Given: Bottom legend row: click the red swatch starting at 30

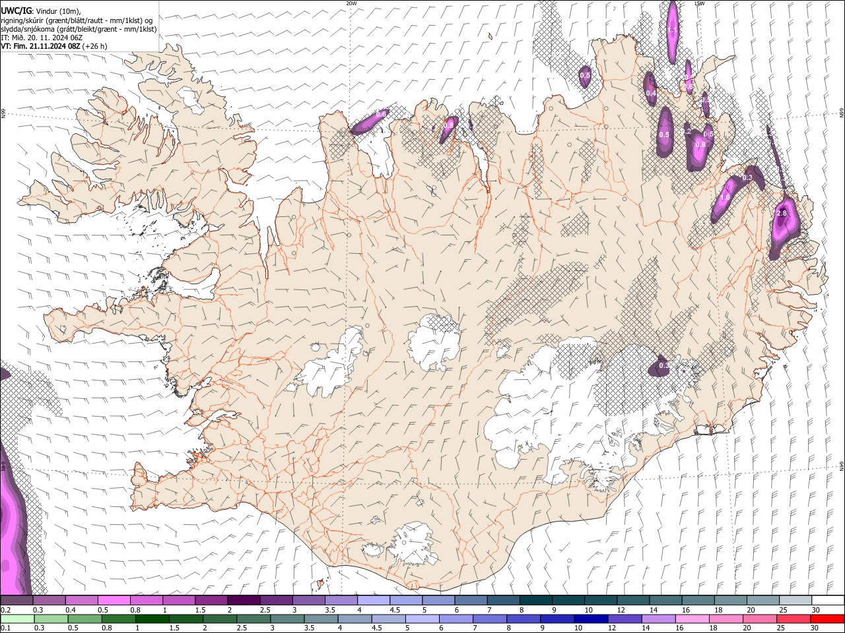Looking at the screenshot, I should pos(827,618).
